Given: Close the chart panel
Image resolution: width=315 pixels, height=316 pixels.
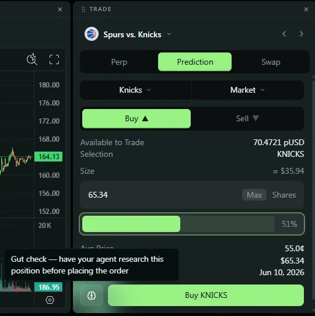Looking at the screenshot, I should 60,9.
